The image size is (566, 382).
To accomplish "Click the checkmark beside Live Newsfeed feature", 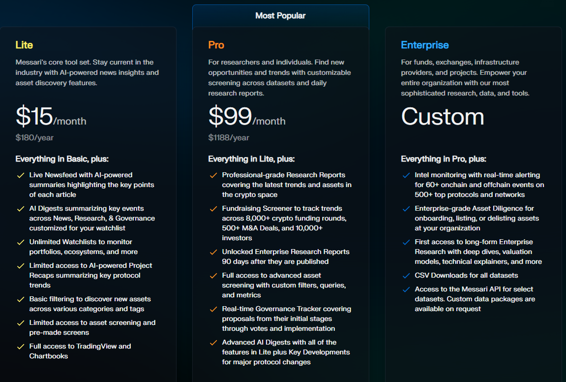I will [x=20, y=175].
